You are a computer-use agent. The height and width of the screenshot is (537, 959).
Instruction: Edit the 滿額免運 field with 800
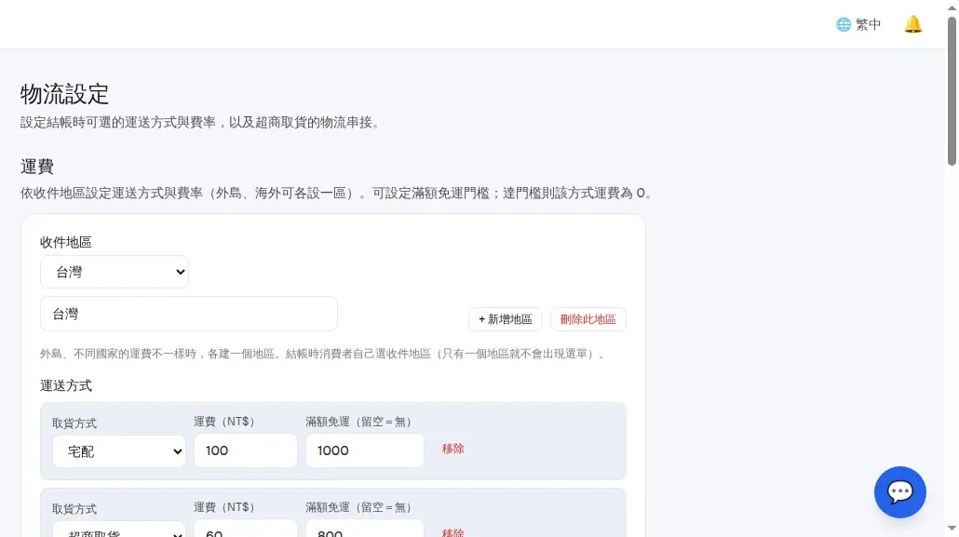(365, 529)
